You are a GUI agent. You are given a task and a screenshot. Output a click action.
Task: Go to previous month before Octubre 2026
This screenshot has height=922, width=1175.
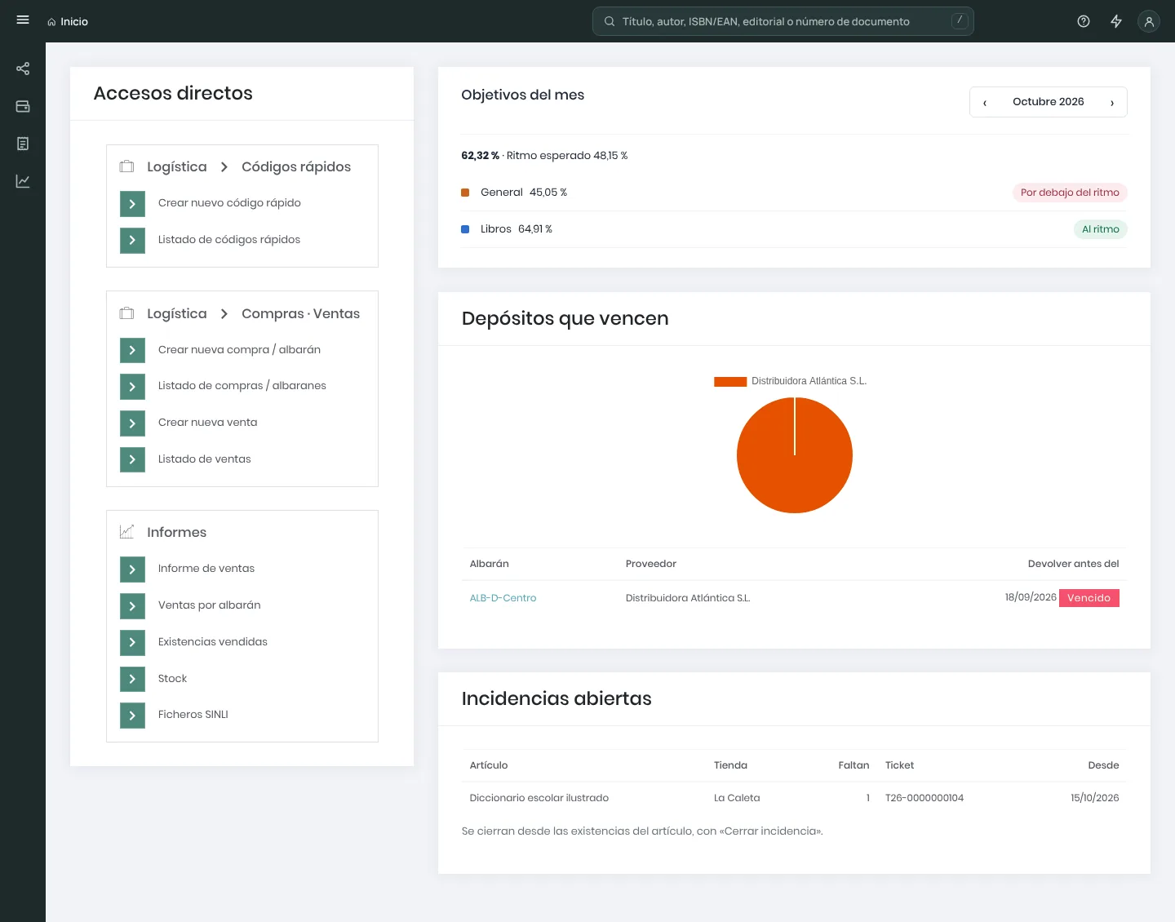[x=985, y=103]
